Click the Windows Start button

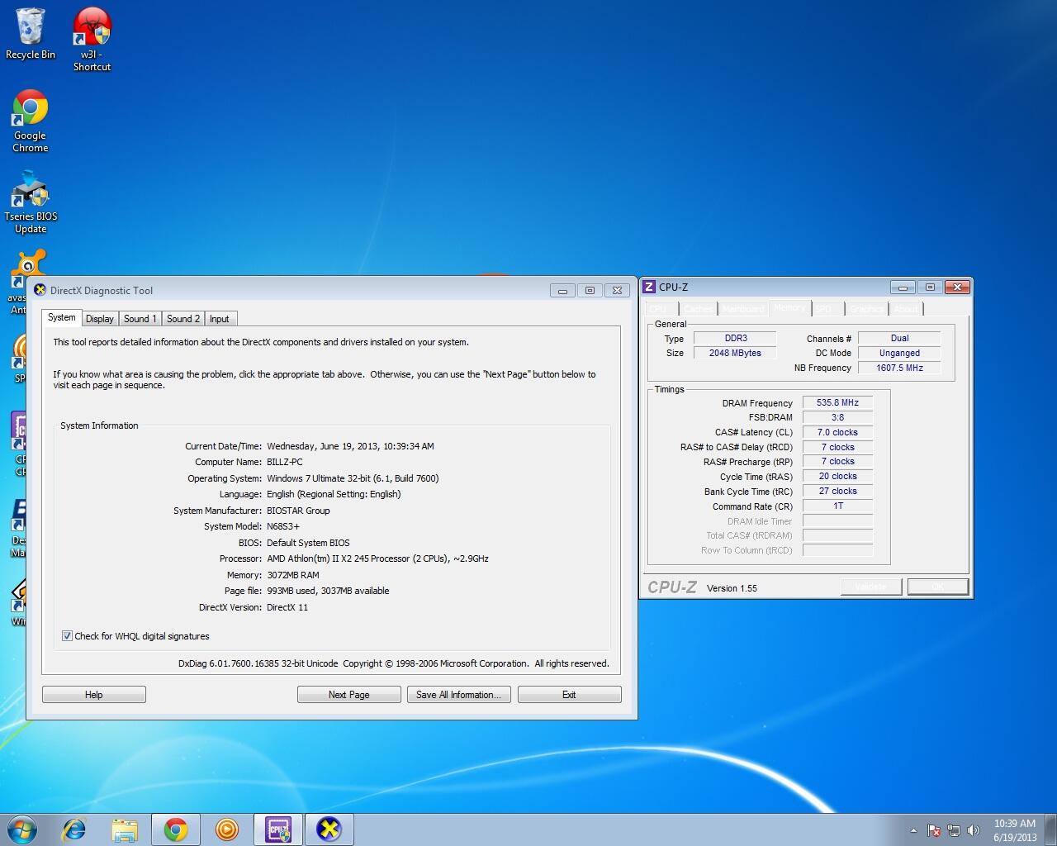tap(21, 829)
